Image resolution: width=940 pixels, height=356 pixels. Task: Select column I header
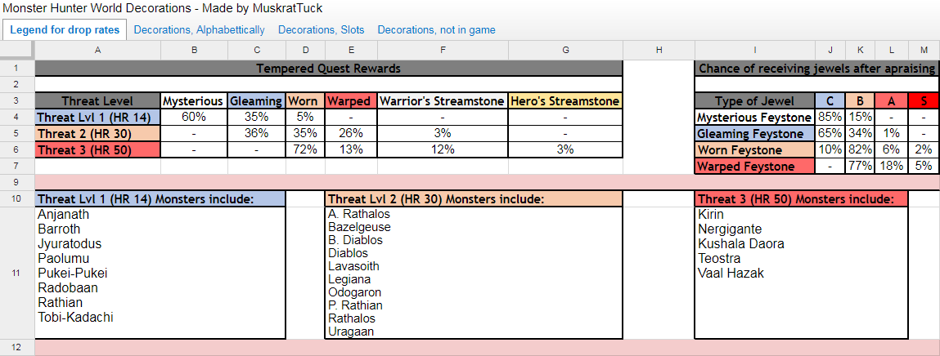(755, 51)
